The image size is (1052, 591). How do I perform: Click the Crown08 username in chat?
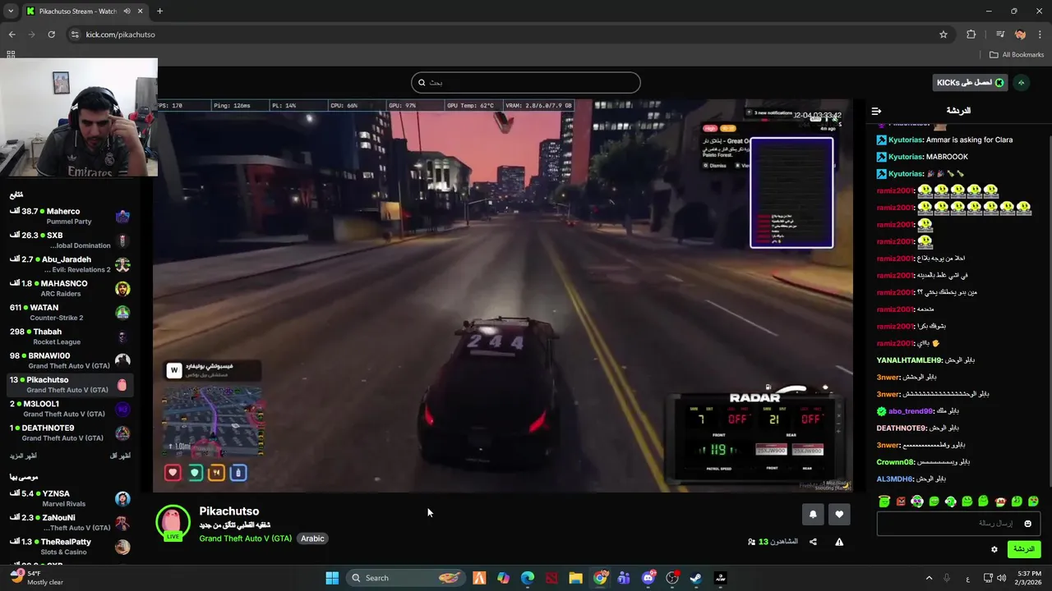tap(895, 462)
